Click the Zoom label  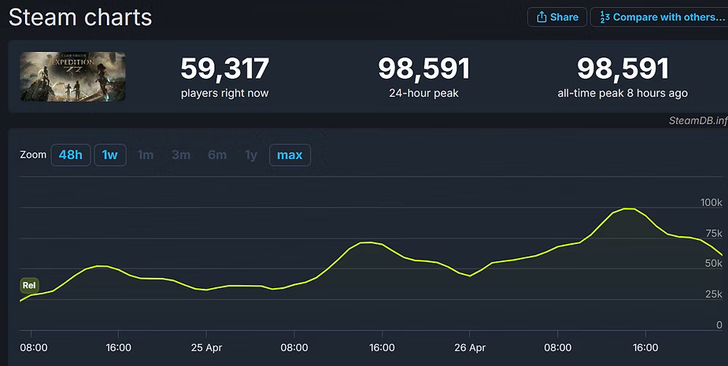(33, 155)
